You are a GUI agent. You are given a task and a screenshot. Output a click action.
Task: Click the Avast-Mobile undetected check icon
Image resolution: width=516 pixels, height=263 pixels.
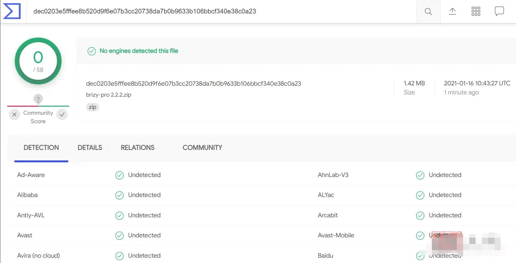point(420,236)
